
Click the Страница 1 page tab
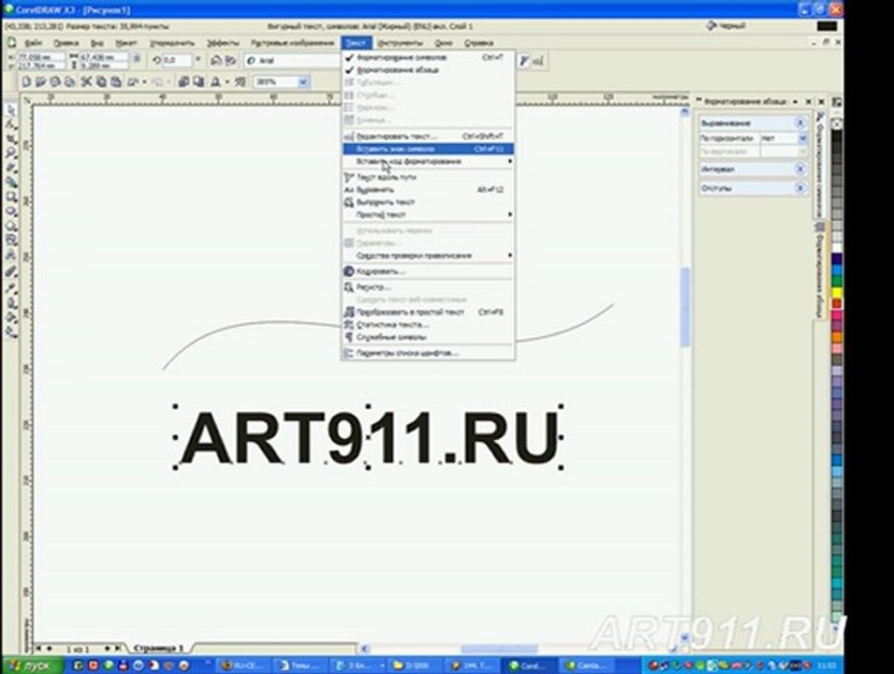(158, 649)
